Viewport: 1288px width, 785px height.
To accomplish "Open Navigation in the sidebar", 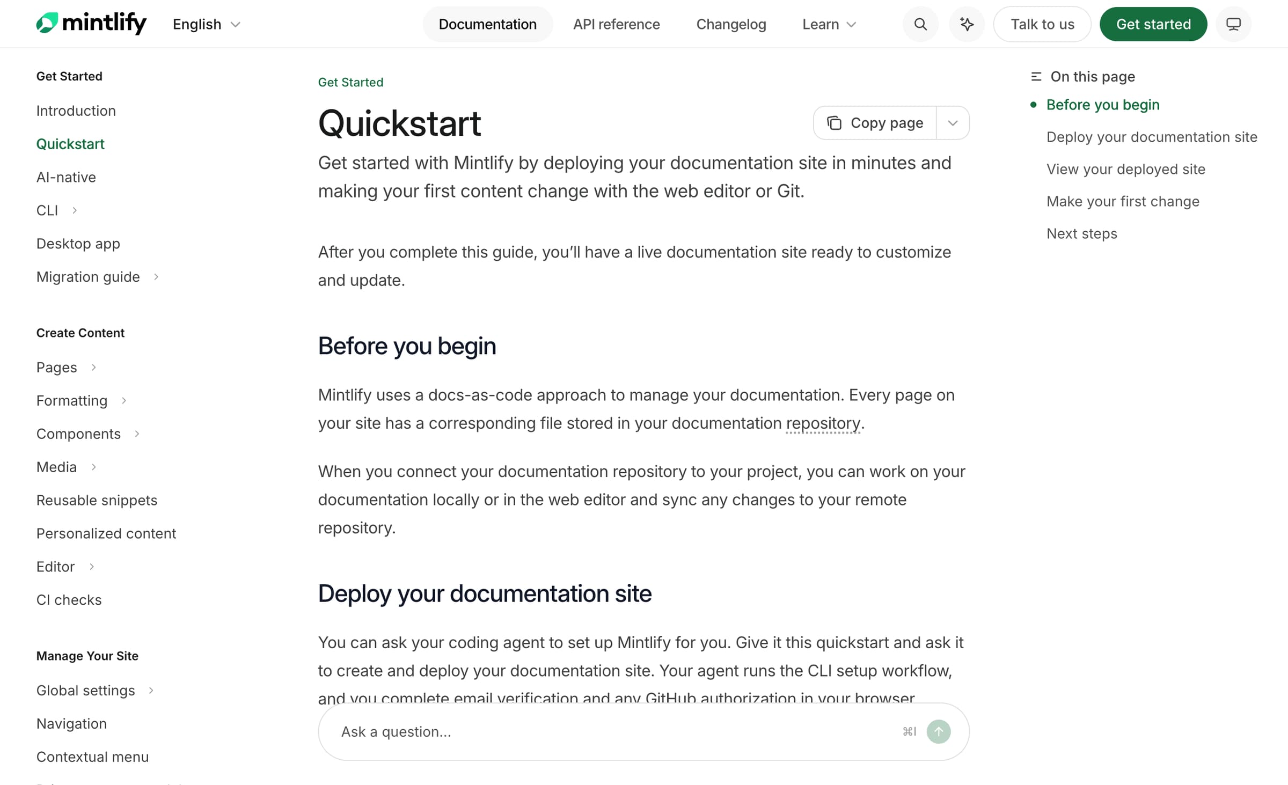I will point(71,724).
